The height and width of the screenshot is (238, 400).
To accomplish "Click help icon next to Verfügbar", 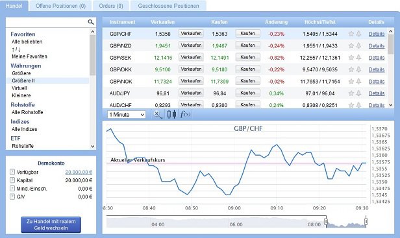I will (x=12, y=172).
